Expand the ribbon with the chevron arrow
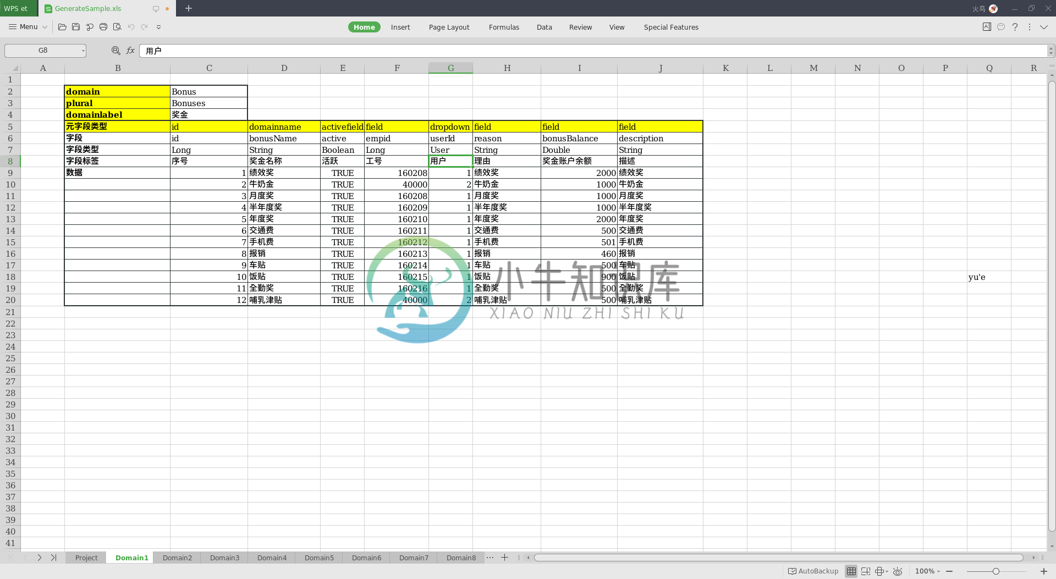 (x=1043, y=27)
